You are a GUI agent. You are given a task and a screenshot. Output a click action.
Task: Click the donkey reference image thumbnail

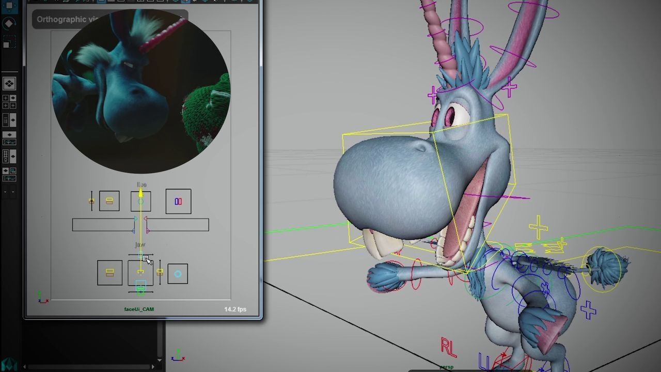click(x=140, y=92)
